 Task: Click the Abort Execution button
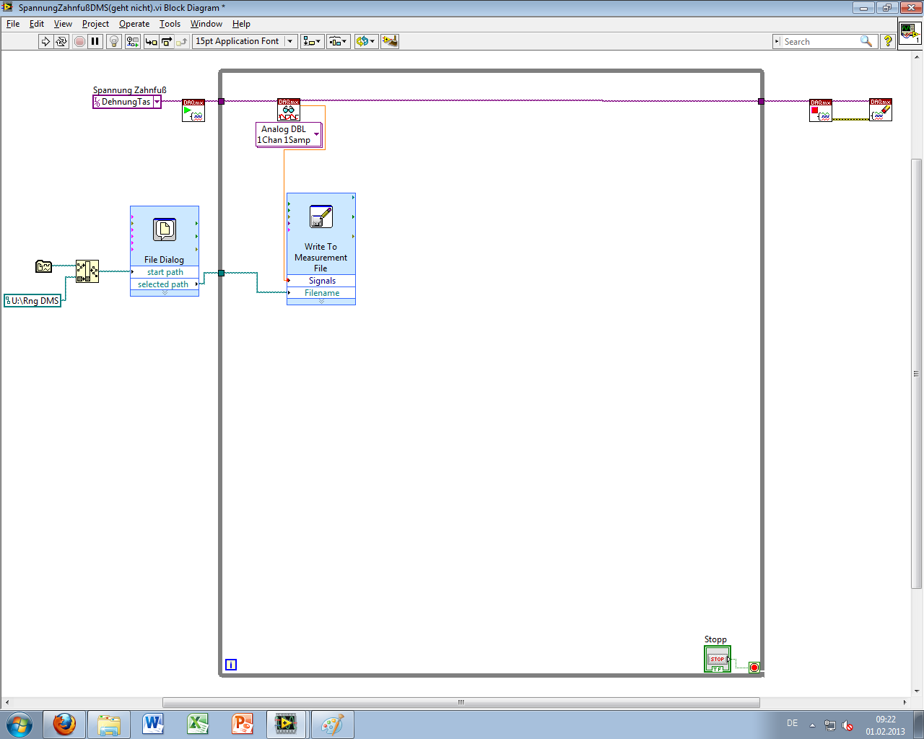click(x=79, y=41)
